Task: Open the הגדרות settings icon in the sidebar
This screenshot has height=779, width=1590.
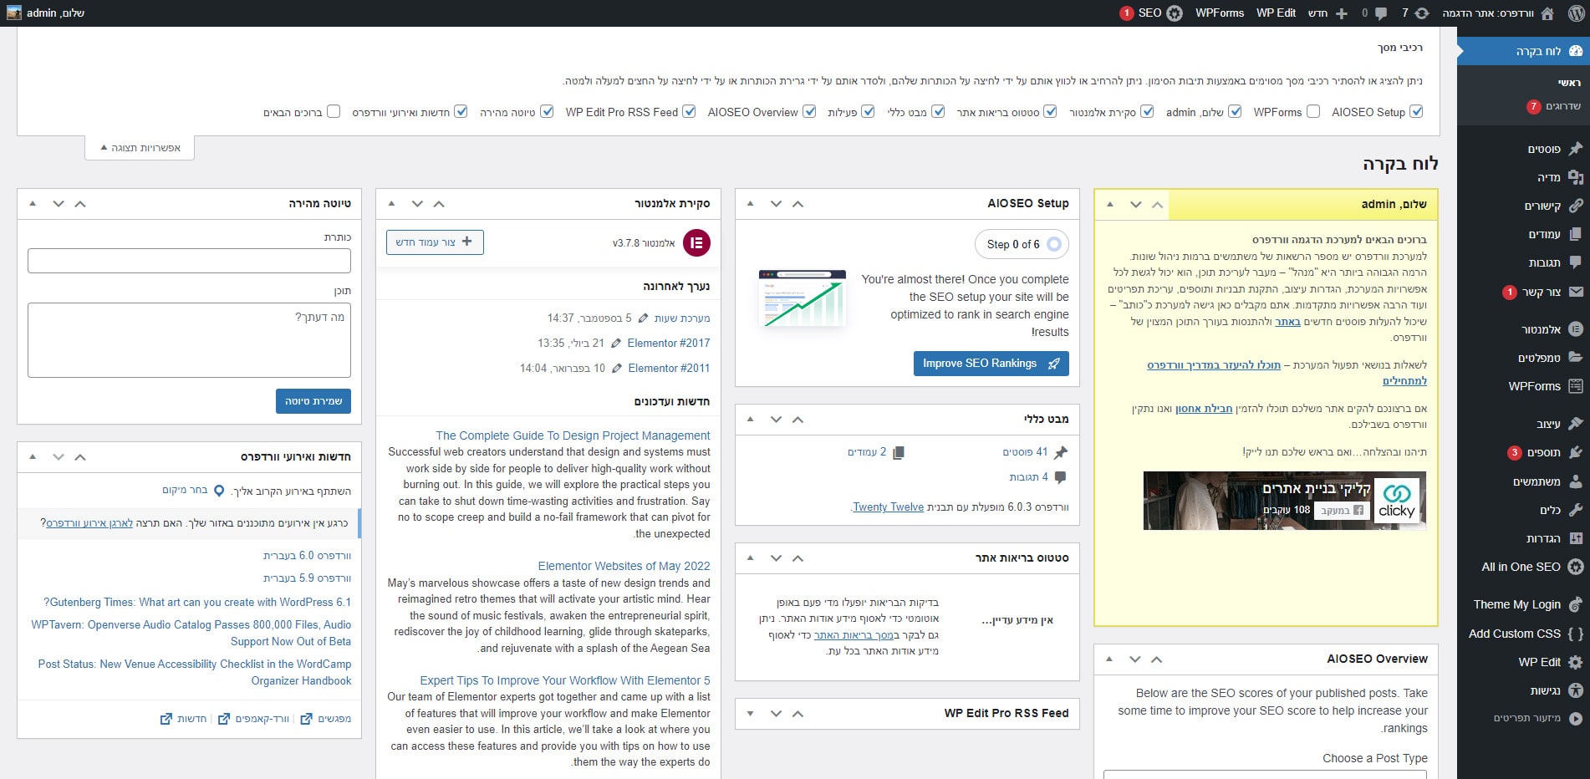Action: [x=1575, y=538]
